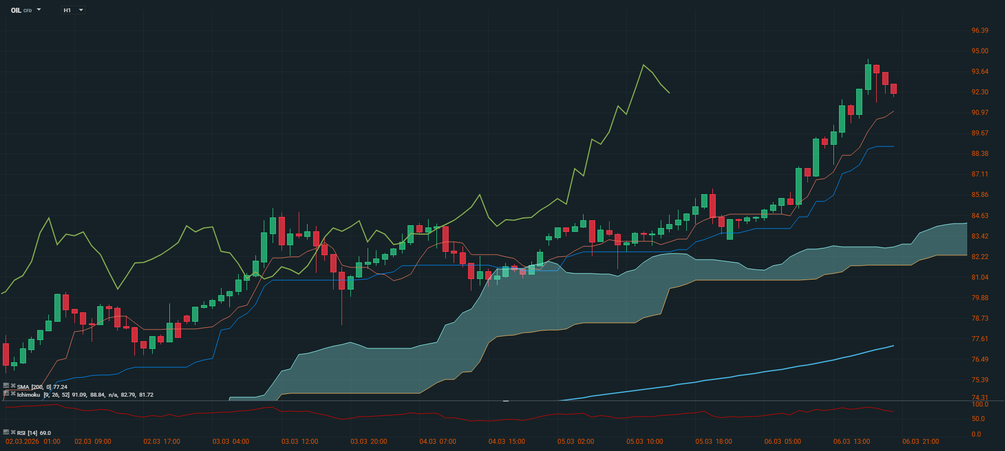The image size is (1005, 451).
Task: Click the 76.49 price axis label
Action: click(980, 359)
